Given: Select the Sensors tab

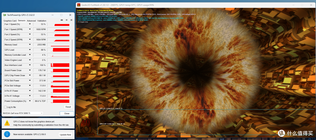Looking at the screenshot, I should tap(22, 21).
